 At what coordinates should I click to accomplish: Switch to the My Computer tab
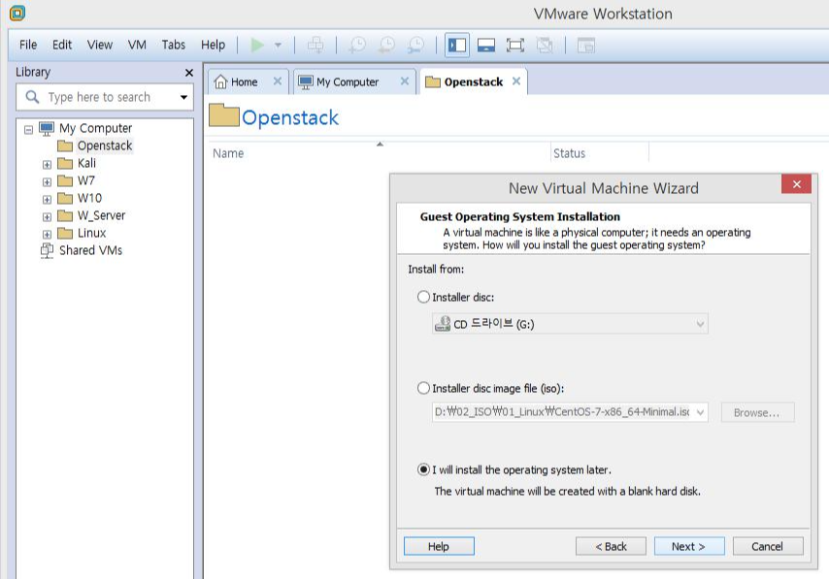pos(352,81)
